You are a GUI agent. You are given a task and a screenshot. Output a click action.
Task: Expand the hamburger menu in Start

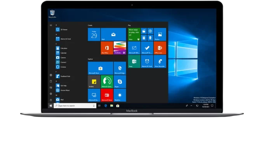point(51,26)
